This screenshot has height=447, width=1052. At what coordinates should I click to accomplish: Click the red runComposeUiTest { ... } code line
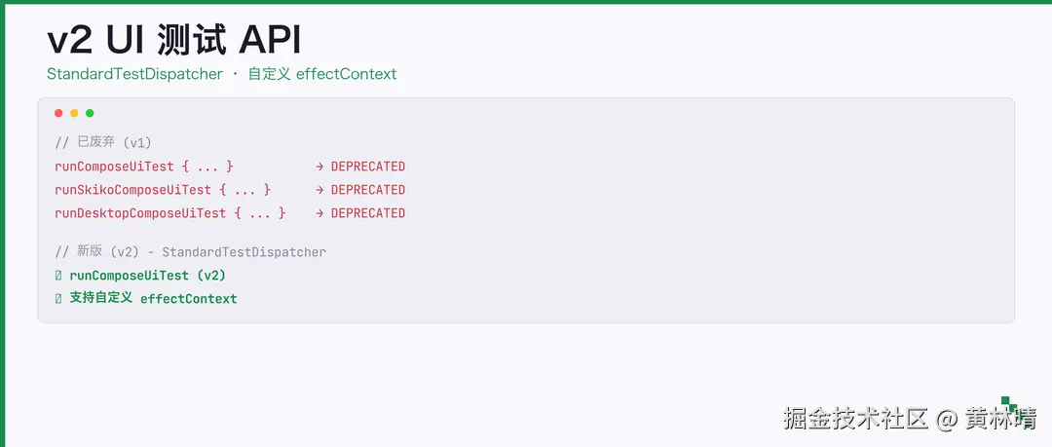[x=144, y=167]
